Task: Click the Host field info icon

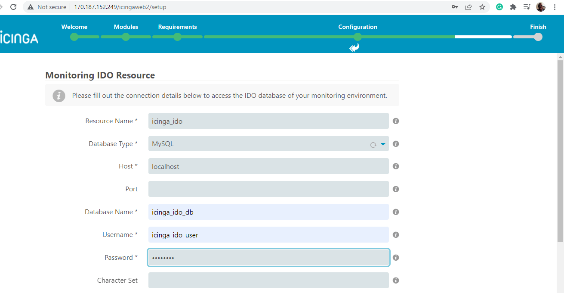Action: click(396, 166)
